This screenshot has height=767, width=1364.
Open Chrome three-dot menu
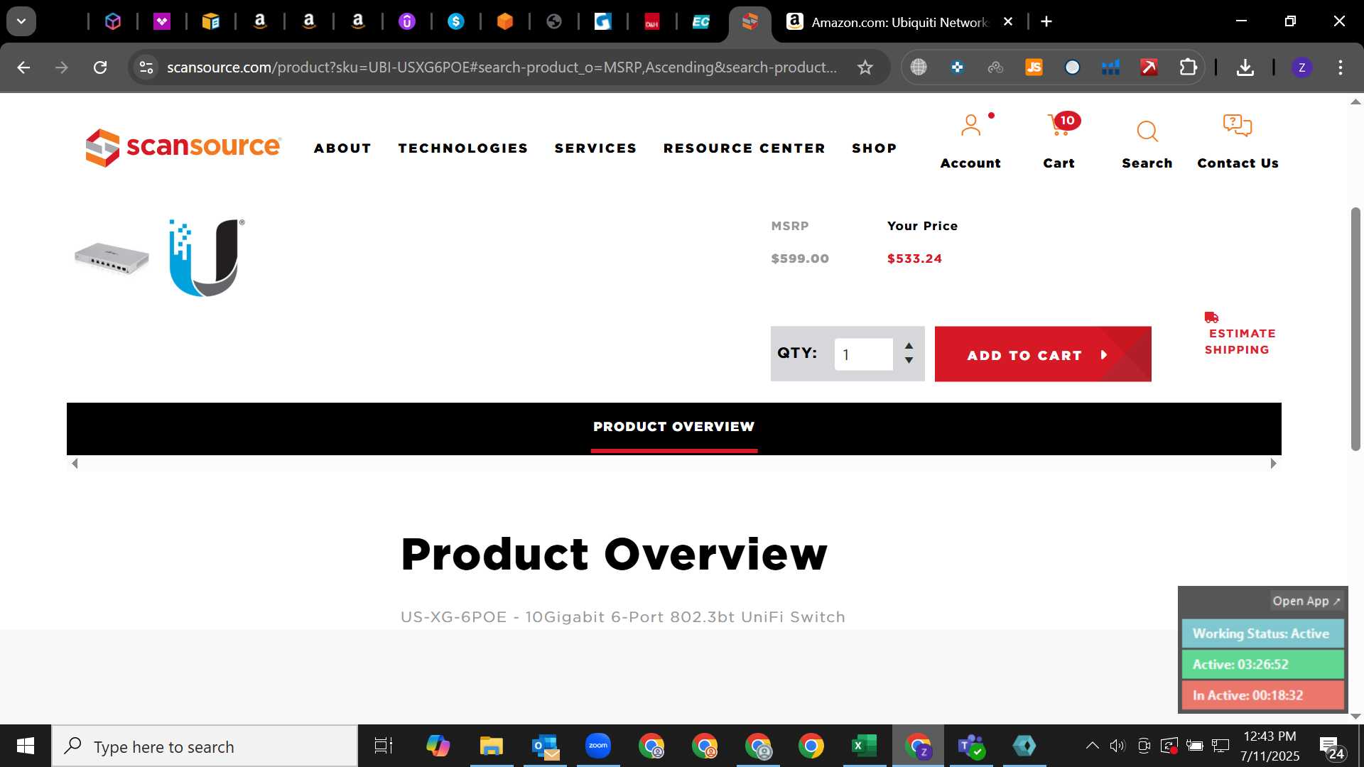1340,67
